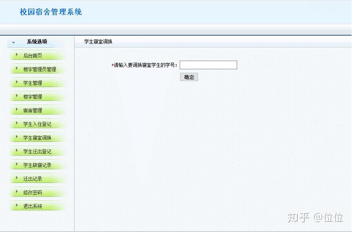Click the arrow icon beside 学生迁出登记
352x232 pixels.
tap(16, 151)
